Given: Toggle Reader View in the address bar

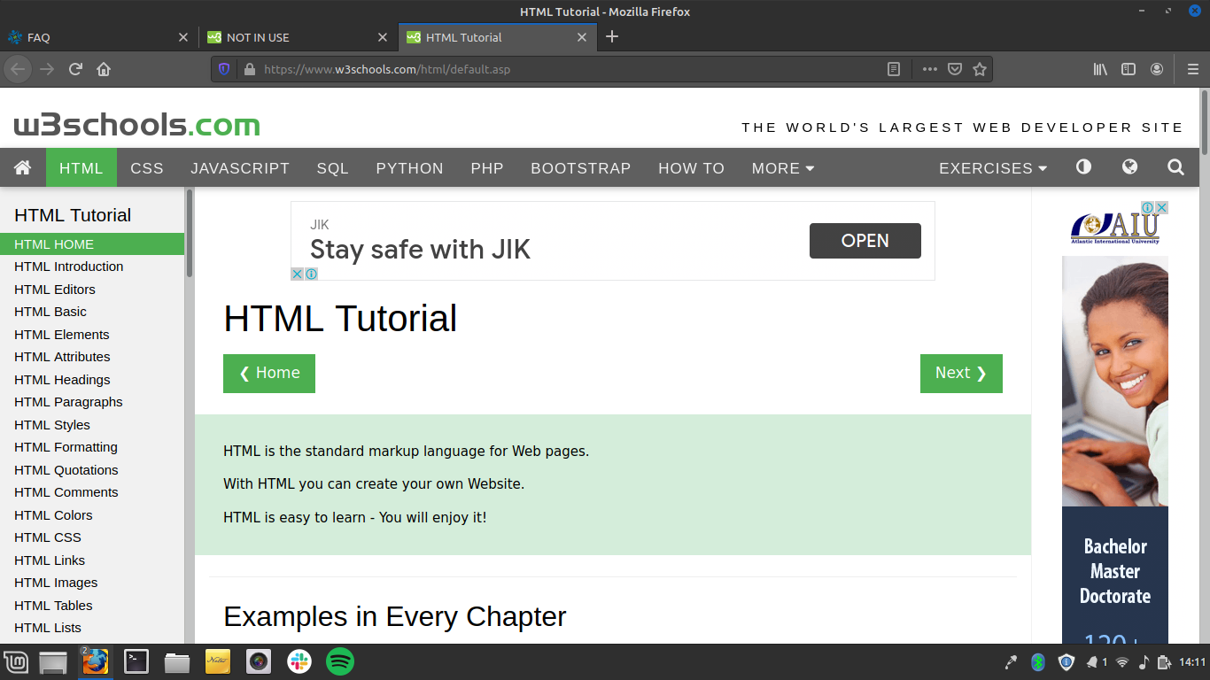Looking at the screenshot, I should coord(893,68).
